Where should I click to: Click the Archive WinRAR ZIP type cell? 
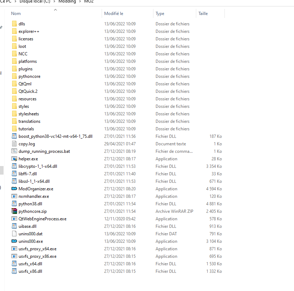(x=174, y=211)
